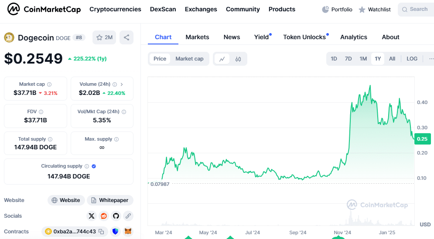Open more chart options ellipsis
The width and height of the screenshot is (434, 239).
coord(431,59)
